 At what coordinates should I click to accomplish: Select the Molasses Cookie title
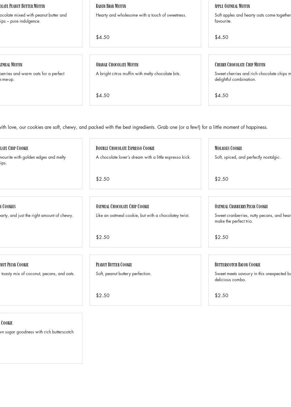tap(228, 148)
